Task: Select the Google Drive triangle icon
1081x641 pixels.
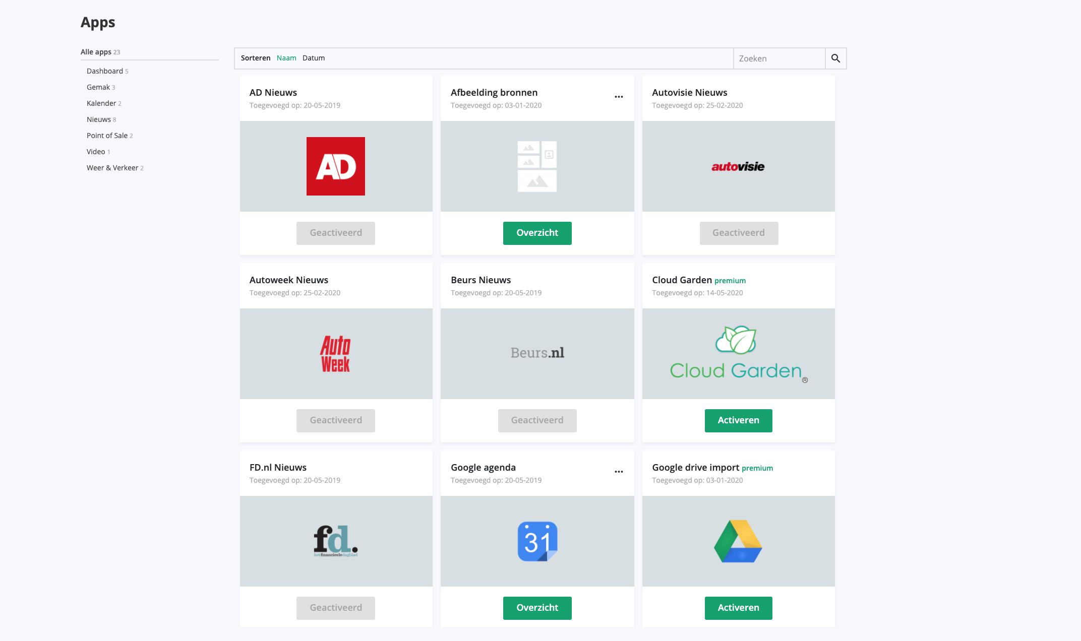Action: pyautogui.click(x=738, y=541)
